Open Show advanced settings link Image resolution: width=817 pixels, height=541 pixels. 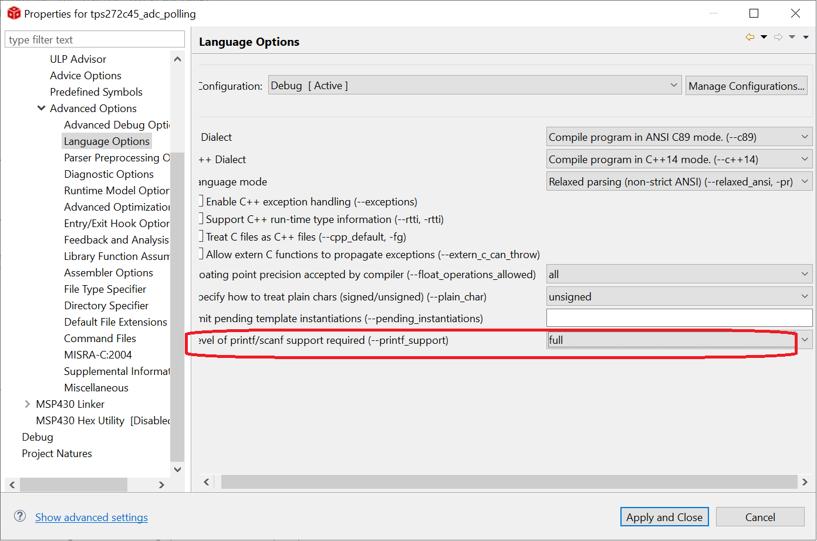pyautogui.click(x=92, y=517)
